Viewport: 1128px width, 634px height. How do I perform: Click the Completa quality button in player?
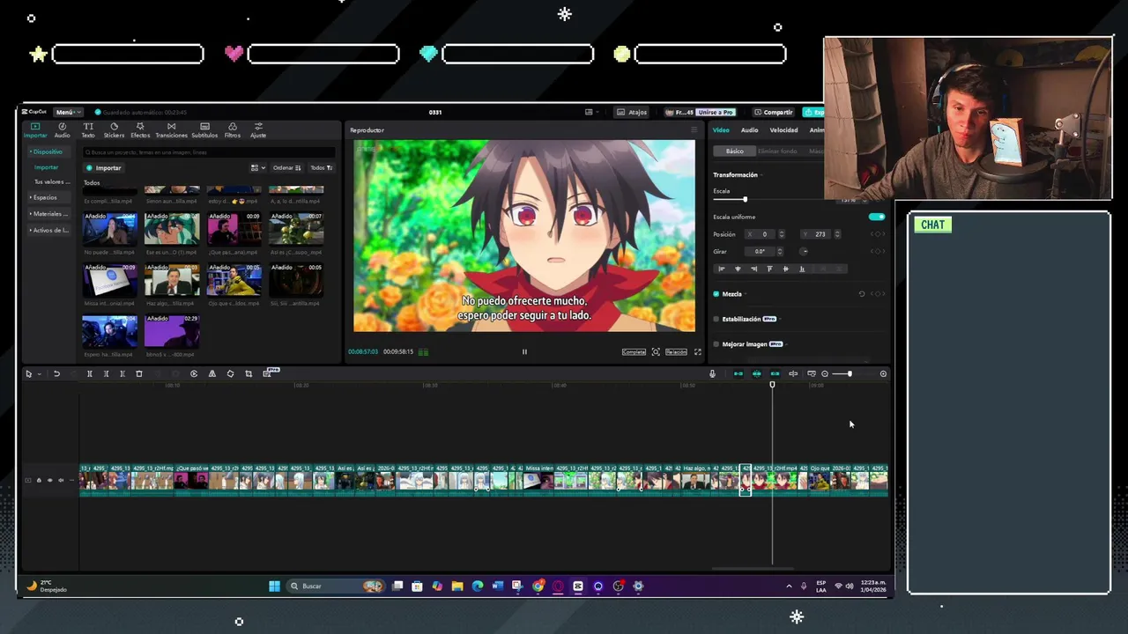click(x=634, y=352)
